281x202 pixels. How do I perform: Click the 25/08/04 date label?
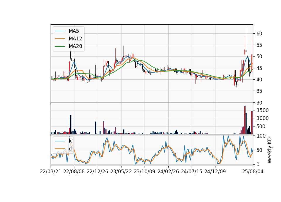253,172
